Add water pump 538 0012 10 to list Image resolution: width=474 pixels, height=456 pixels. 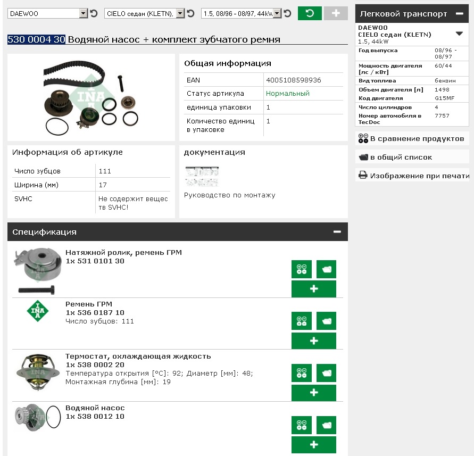point(326,425)
